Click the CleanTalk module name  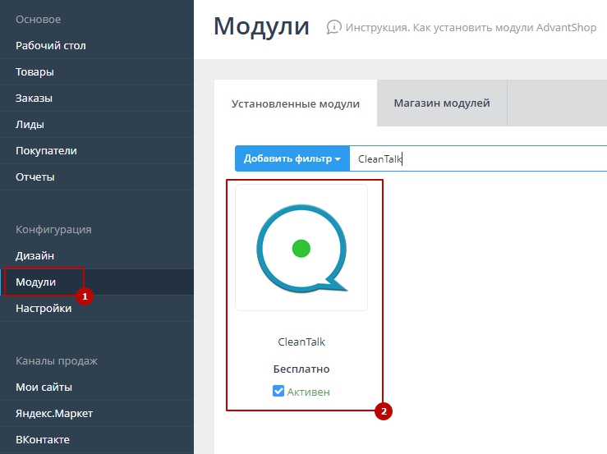click(301, 342)
